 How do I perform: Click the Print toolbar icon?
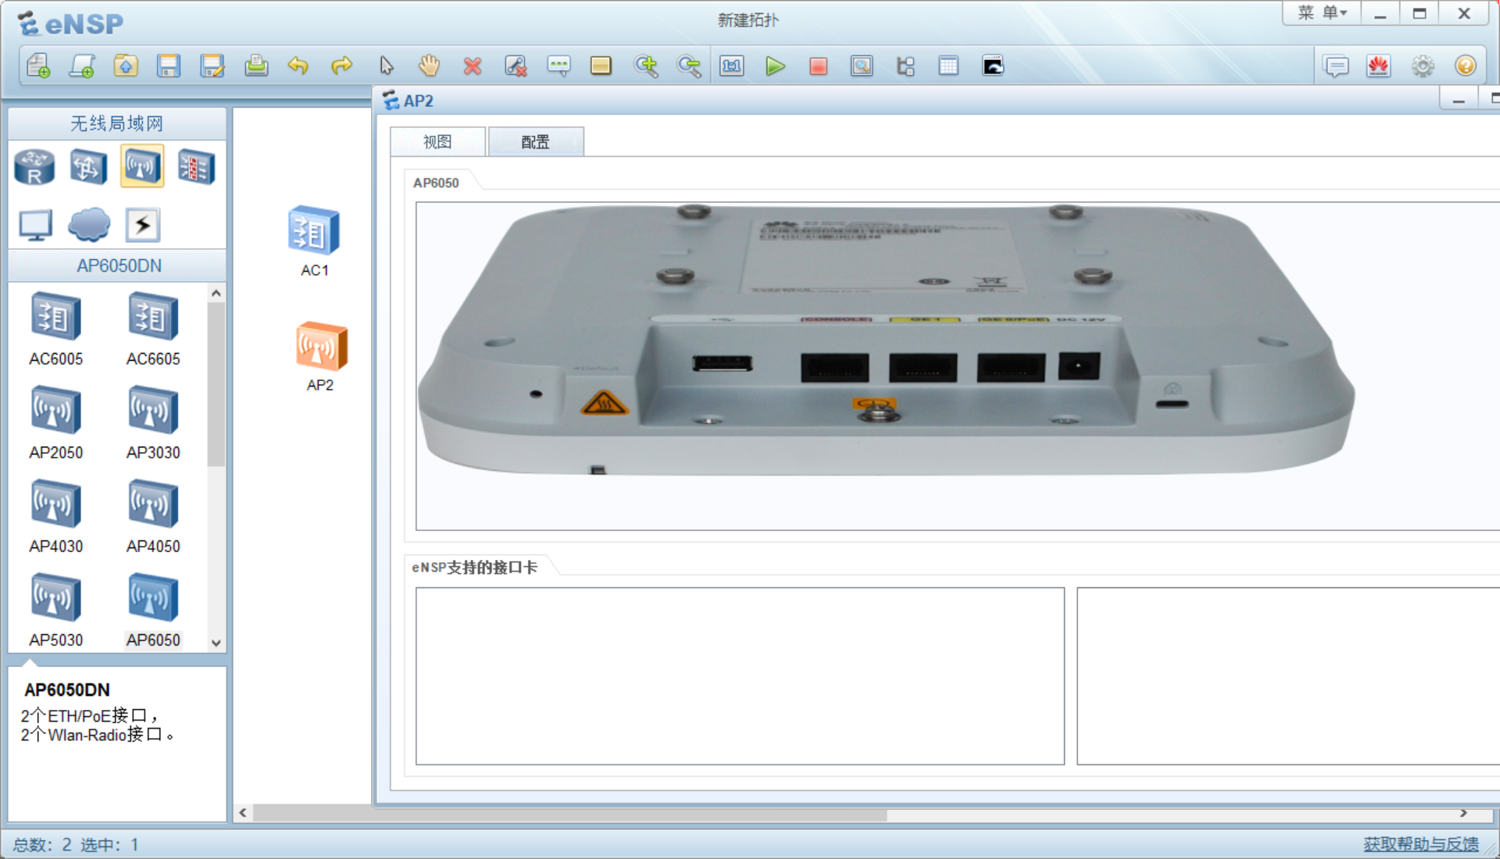(256, 66)
